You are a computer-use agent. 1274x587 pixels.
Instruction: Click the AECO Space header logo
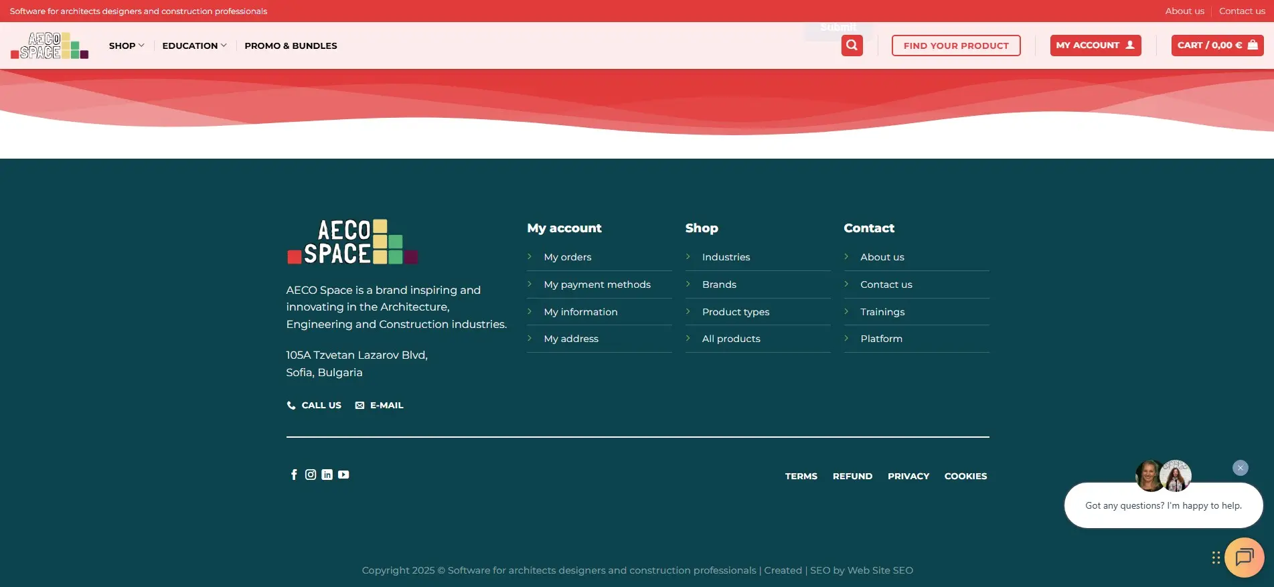tap(50, 46)
